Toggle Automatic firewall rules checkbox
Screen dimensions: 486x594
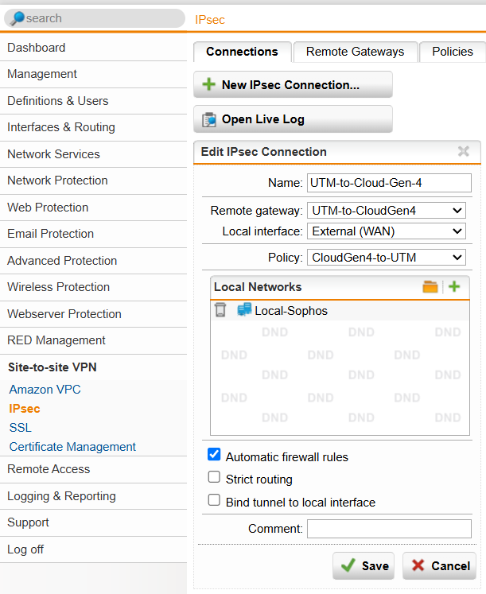[214, 456]
